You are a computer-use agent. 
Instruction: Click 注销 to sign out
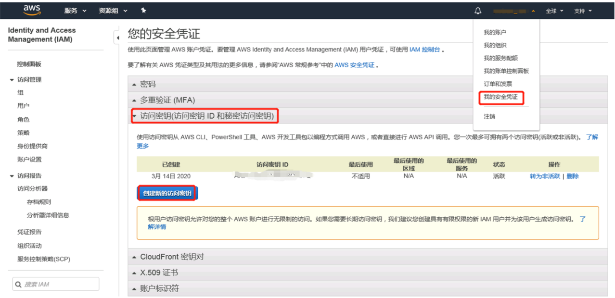(x=489, y=117)
